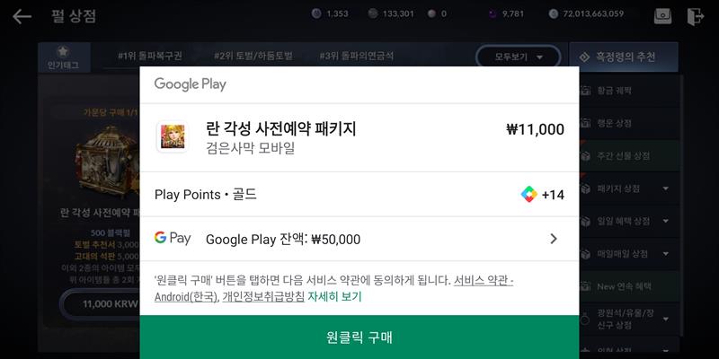Confirm with the 원클릭 구매 button
Image resolution: width=719 pixels, height=359 pixels.
[x=359, y=337]
